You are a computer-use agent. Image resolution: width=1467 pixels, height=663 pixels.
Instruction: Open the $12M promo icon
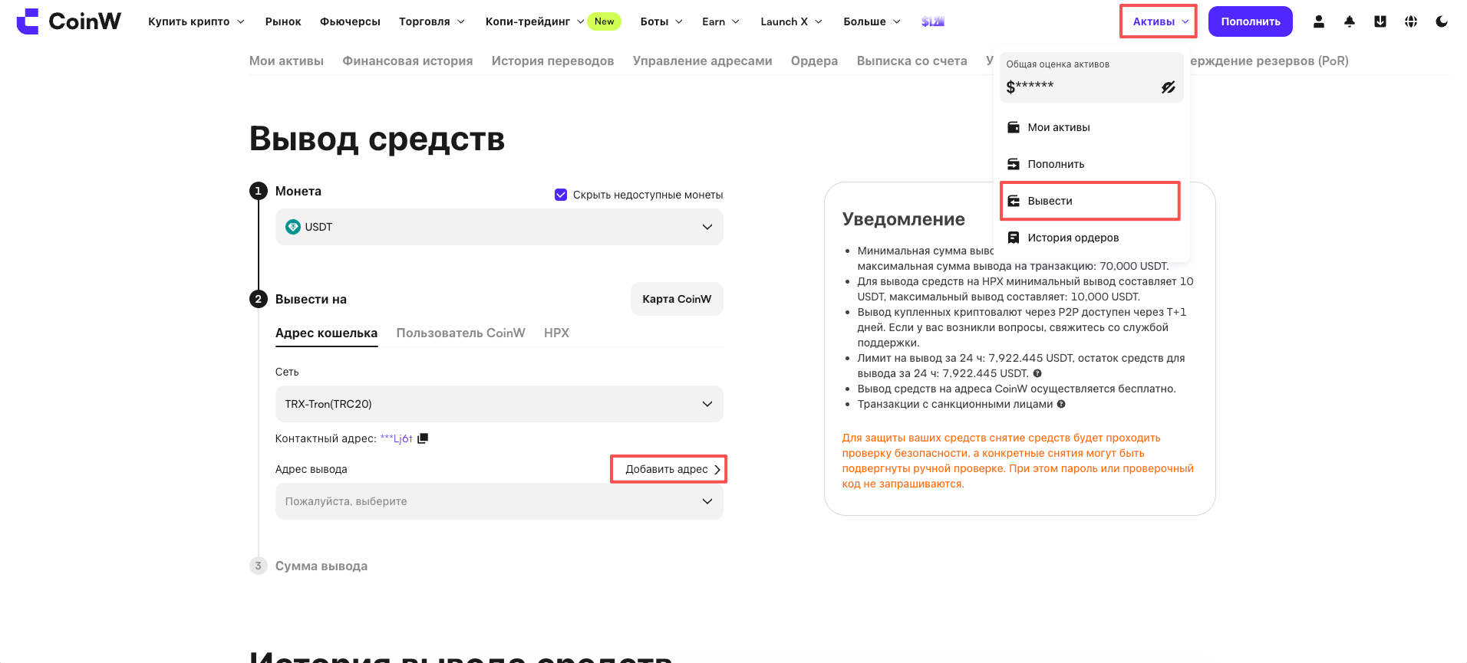click(x=932, y=21)
